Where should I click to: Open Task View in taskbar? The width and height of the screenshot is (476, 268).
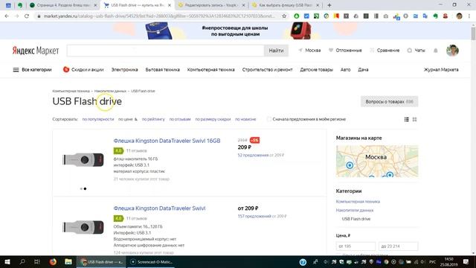[x=37, y=262]
